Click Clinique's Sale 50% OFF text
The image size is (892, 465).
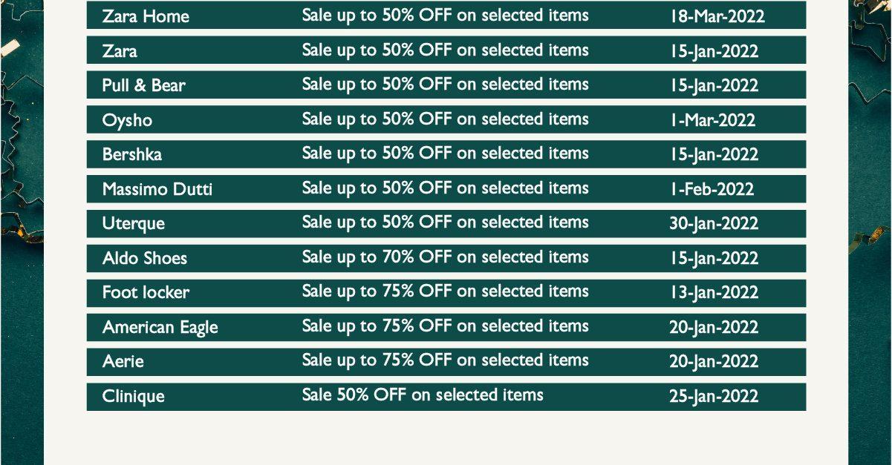pyautogui.click(x=423, y=395)
